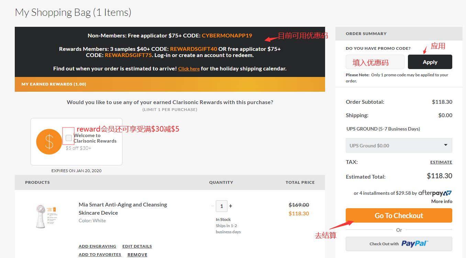Screen dimensions: 466x258
Task: Click into the promo code field
Action: pyautogui.click(x=375, y=62)
